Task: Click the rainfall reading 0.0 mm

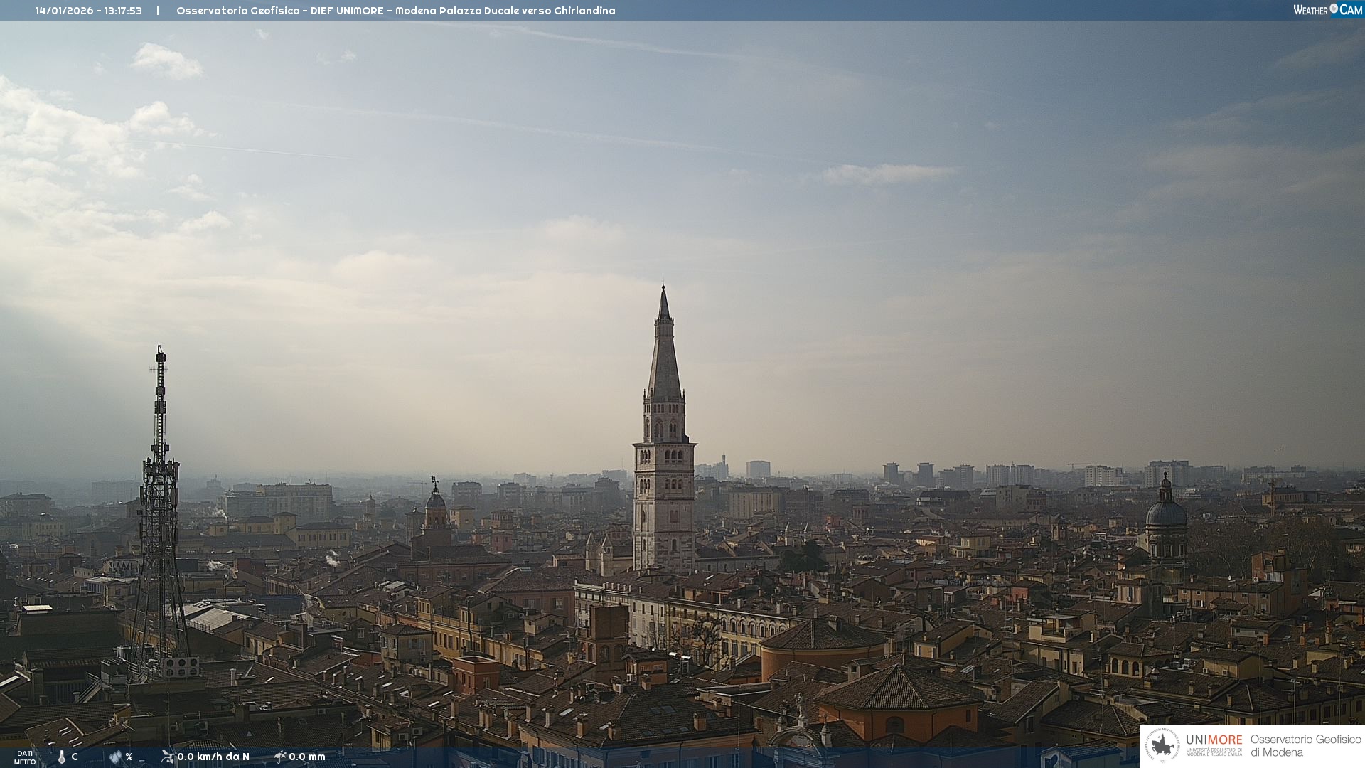Action: point(307,757)
